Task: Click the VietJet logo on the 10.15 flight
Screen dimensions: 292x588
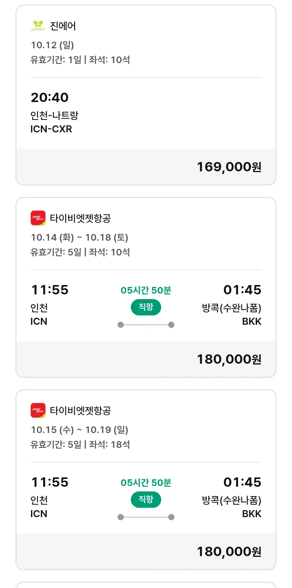Action: pos(38,410)
